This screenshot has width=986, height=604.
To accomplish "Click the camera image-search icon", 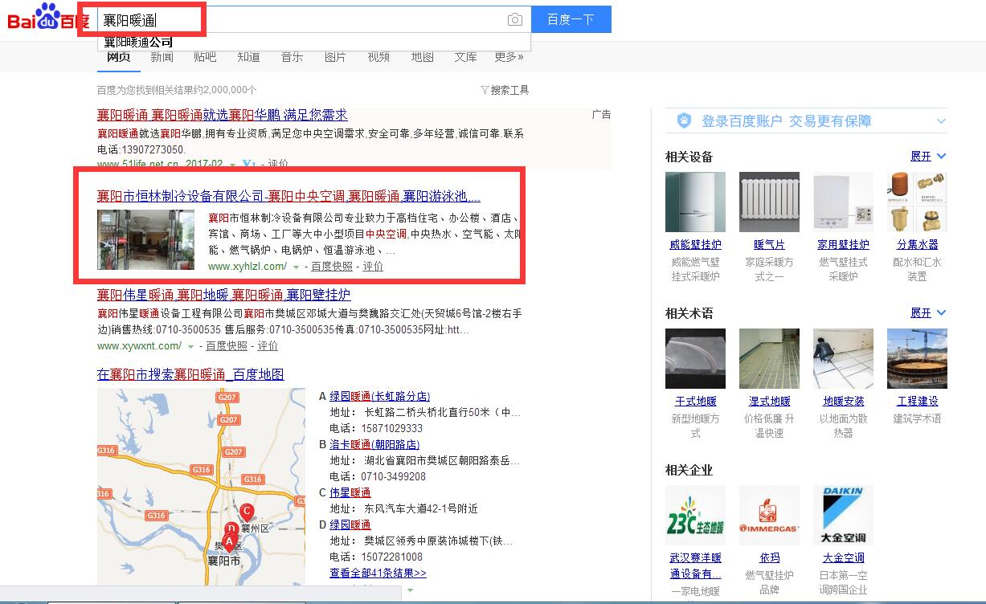I will click(515, 20).
